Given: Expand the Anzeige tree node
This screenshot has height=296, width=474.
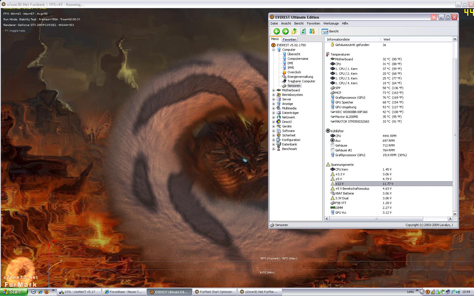Looking at the screenshot, I should pyautogui.click(x=273, y=104).
